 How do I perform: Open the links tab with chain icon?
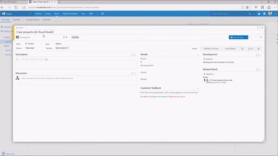tap(250, 49)
